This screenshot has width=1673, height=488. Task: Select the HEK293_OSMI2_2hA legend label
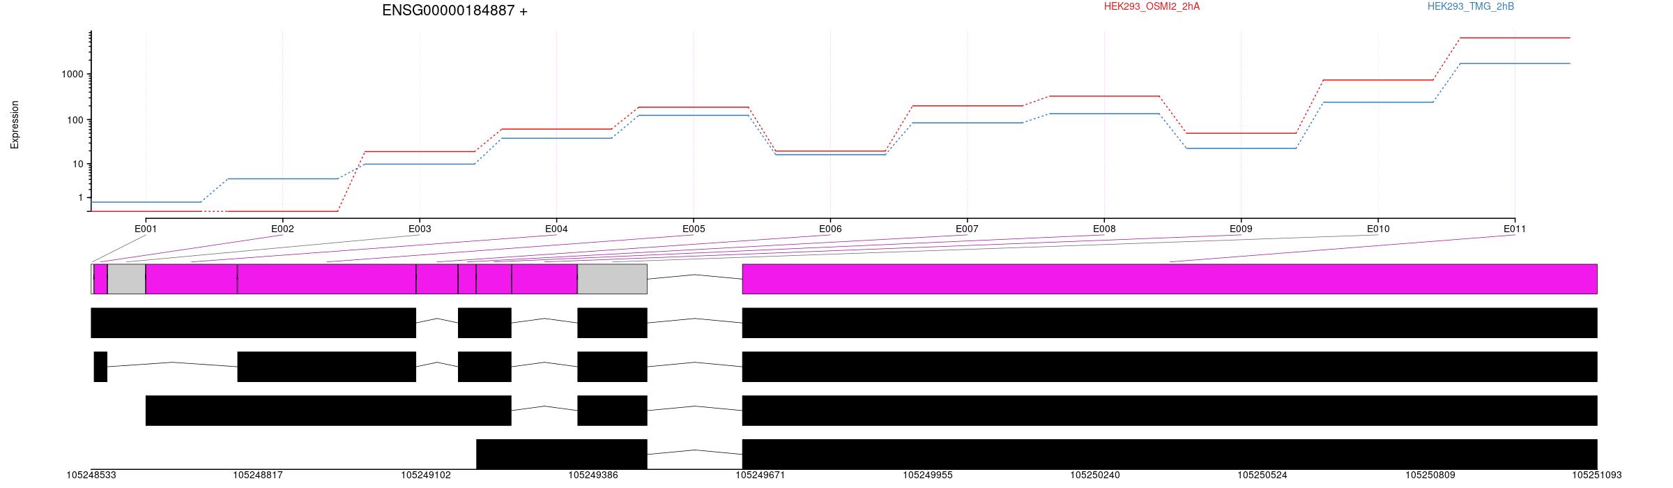pos(1152,6)
